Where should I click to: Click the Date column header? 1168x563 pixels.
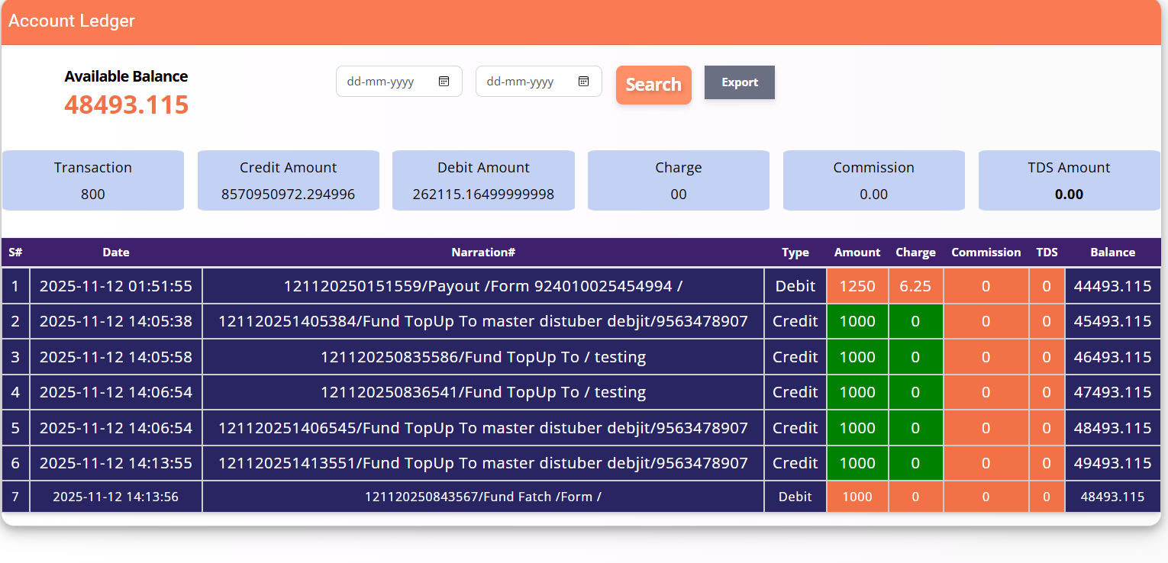[116, 253]
